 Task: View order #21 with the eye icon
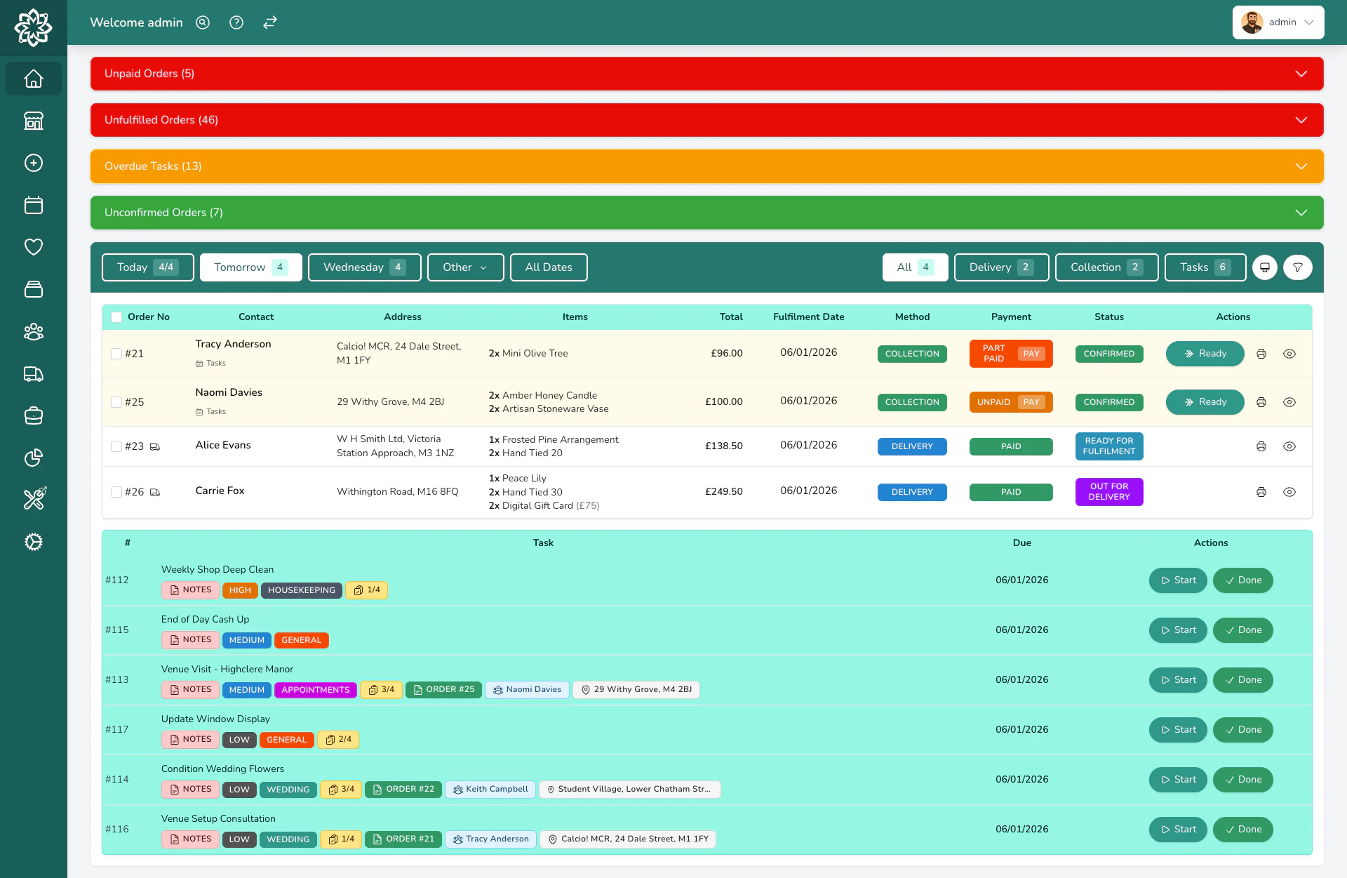coord(1291,354)
